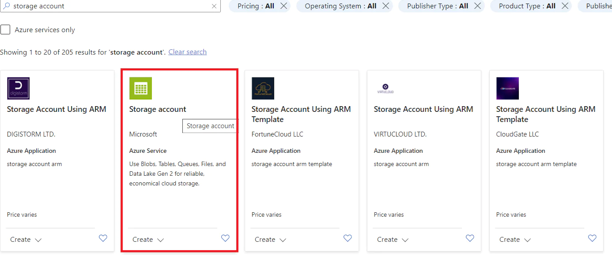Click Create on Microsoft Storage account card
Viewport: 612px width, 255px height.
143,240
